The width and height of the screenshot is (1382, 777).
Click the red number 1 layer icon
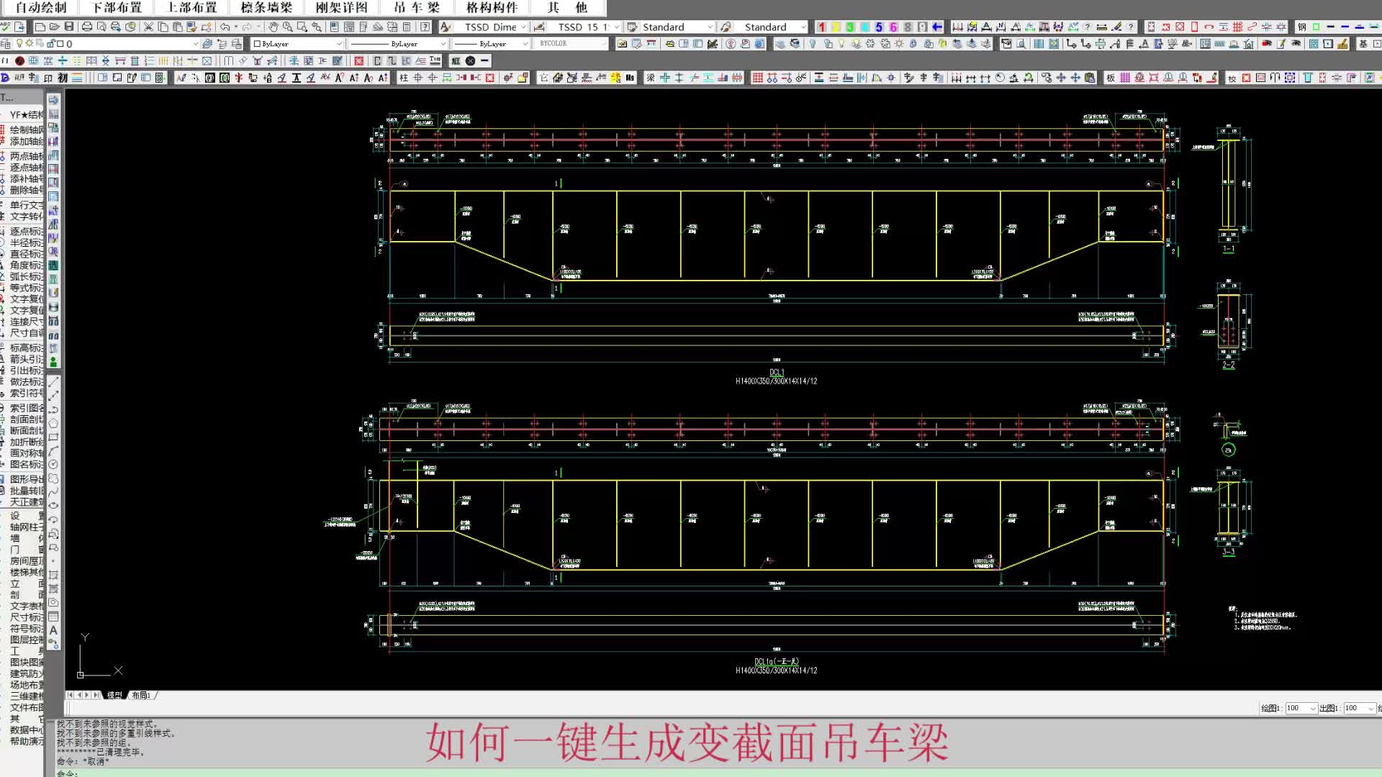tap(821, 27)
